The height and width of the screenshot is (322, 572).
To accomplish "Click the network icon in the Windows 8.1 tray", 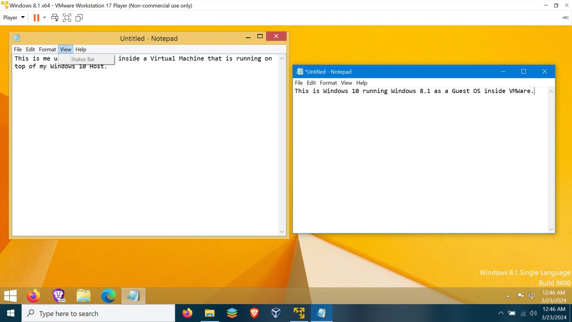I will 532,296.
